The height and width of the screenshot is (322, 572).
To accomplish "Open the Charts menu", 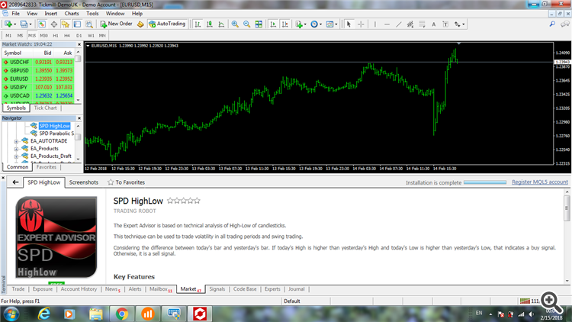I will pyautogui.click(x=72, y=14).
